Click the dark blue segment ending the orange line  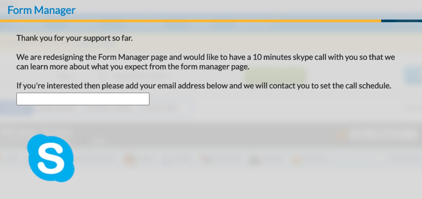[x=402, y=21]
